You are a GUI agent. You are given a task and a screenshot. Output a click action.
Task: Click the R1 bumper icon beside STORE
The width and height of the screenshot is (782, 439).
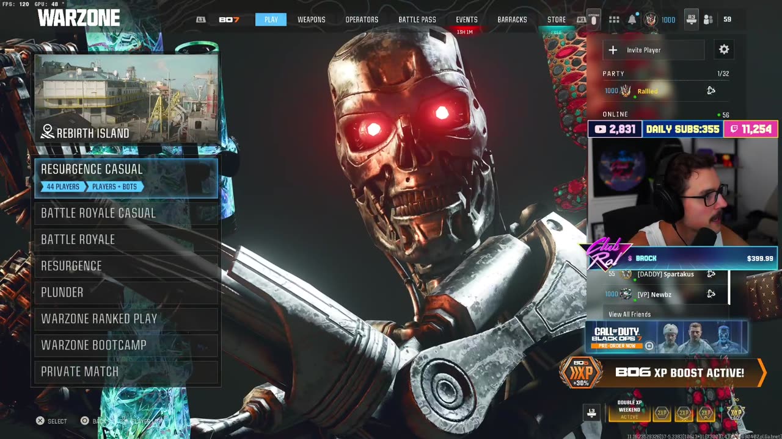(582, 20)
